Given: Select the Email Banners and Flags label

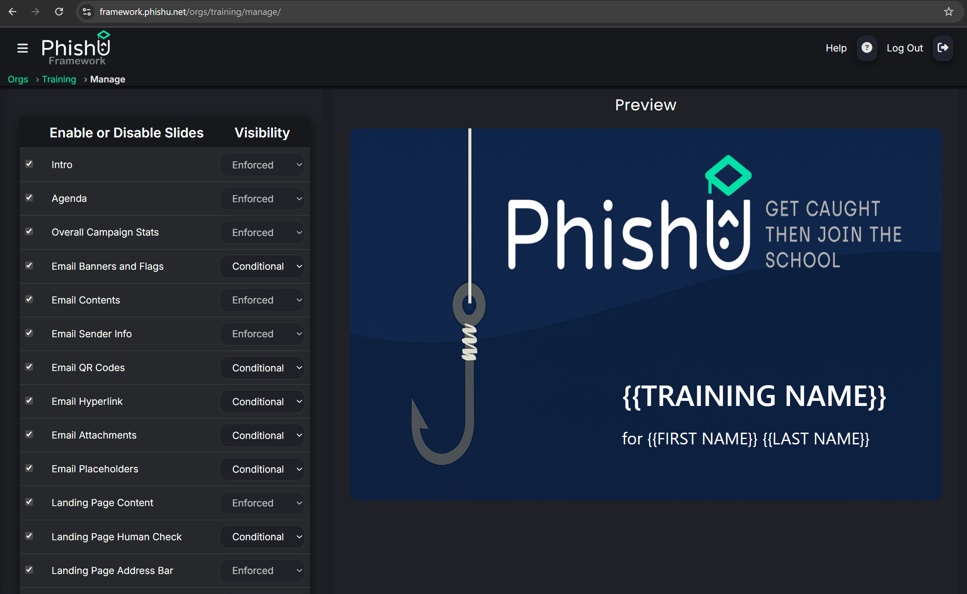Looking at the screenshot, I should pyautogui.click(x=107, y=266).
